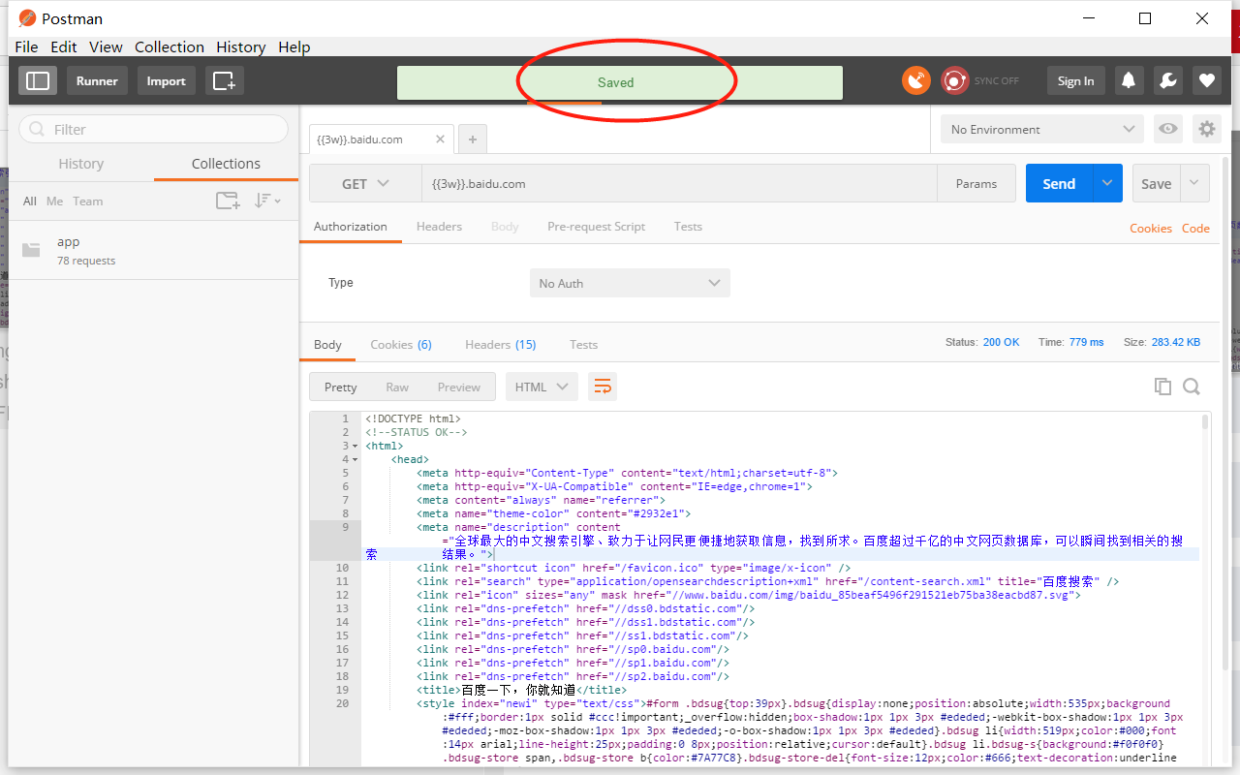Click the SYNC OFF sync icon

[955, 81]
